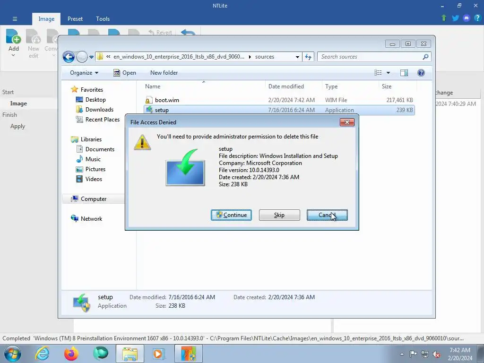Open the NTLite Twitter icon
The height and width of the screenshot is (363, 484).
point(455,18)
